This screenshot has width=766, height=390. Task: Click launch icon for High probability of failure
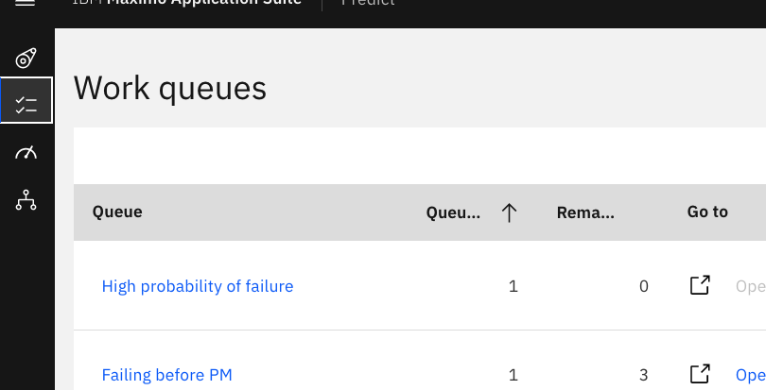click(700, 285)
